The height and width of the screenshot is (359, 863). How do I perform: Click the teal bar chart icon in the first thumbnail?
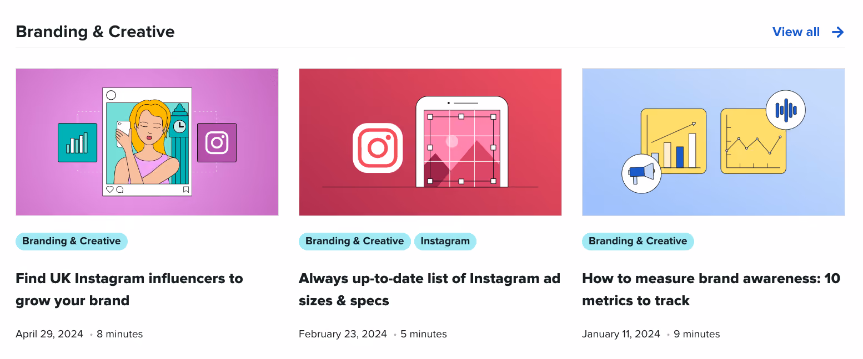pyautogui.click(x=77, y=142)
